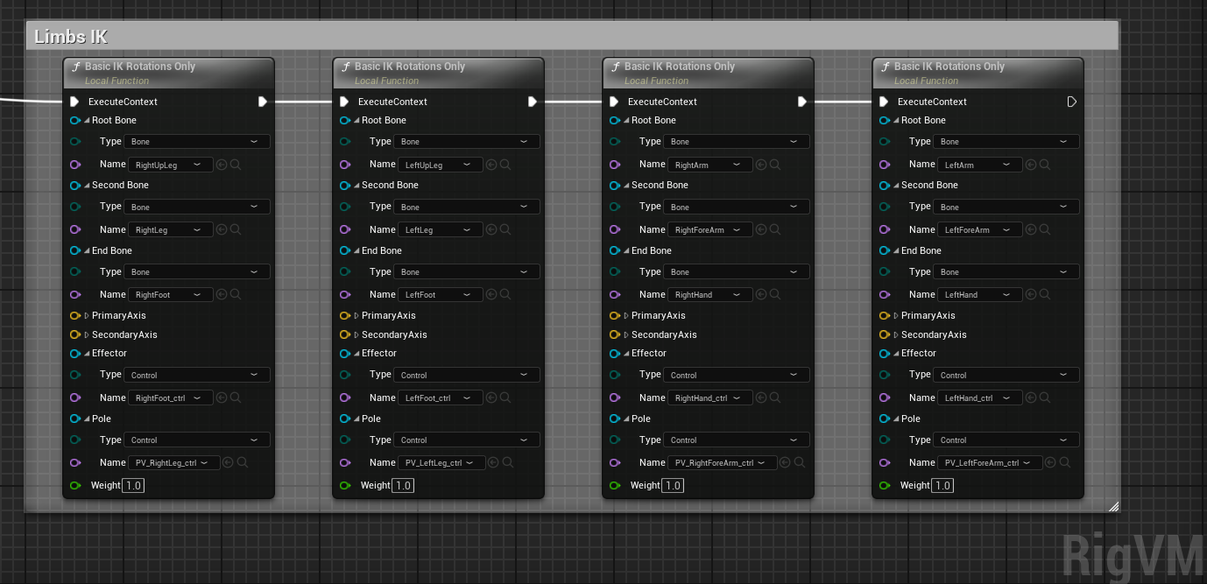The image size is (1207, 584).
Task: Expand PrimaryAxis on the RightUpLeg node
Action: click(87, 315)
